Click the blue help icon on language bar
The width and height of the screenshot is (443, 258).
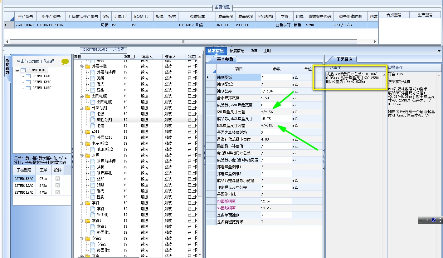[434, 220]
